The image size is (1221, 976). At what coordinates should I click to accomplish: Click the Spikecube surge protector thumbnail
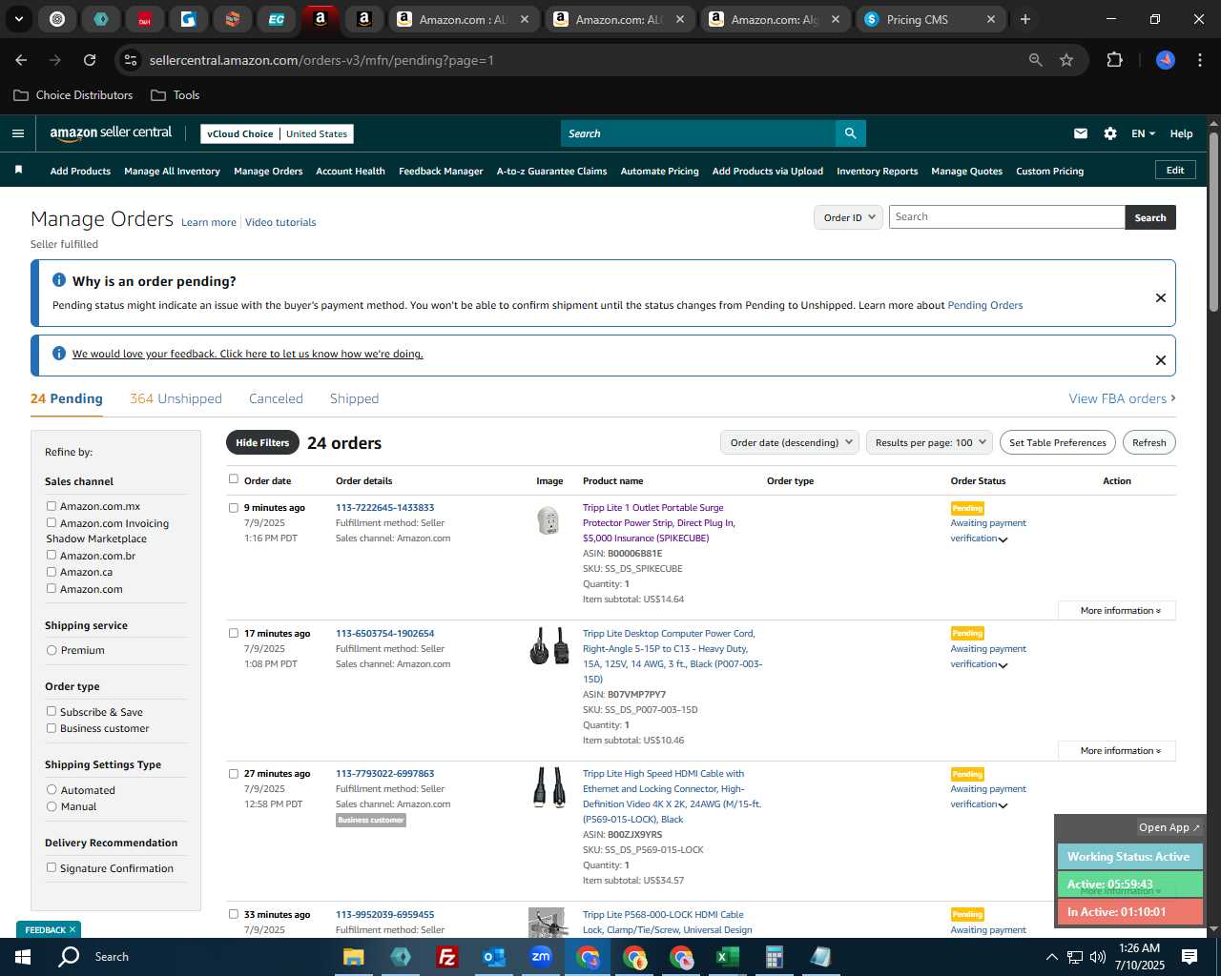548,520
